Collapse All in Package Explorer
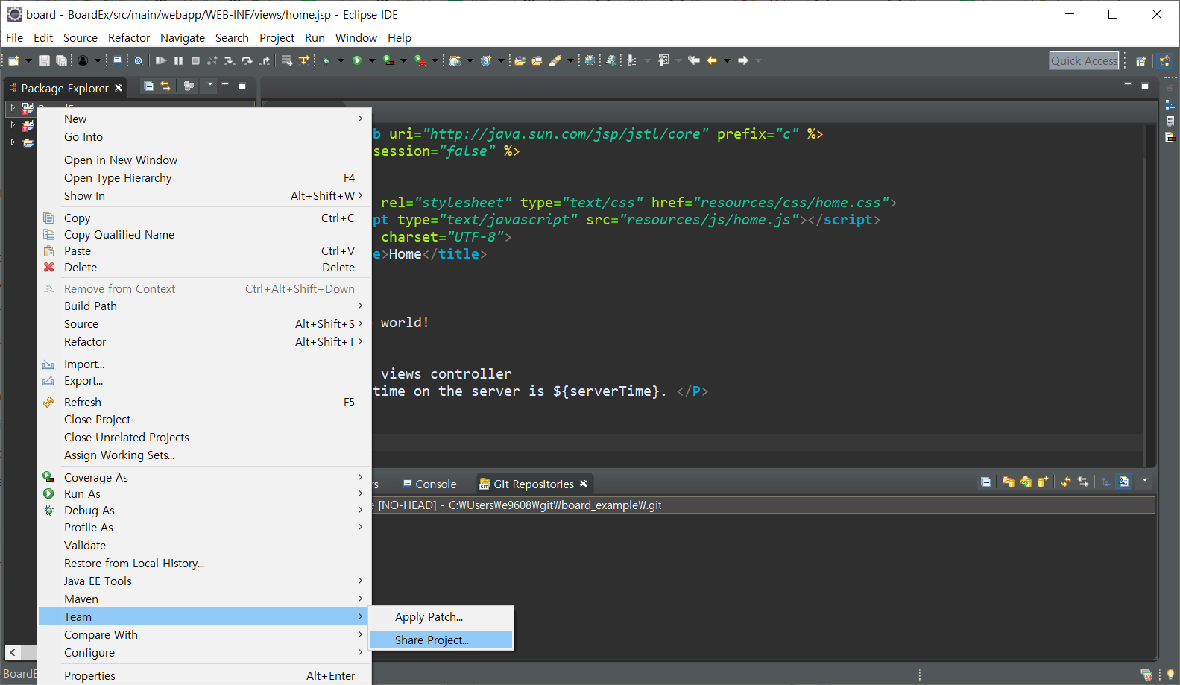The width and height of the screenshot is (1180, 685). click(148, 86)
